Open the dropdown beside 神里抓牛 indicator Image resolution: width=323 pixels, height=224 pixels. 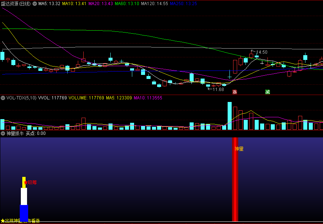point(3,133)
